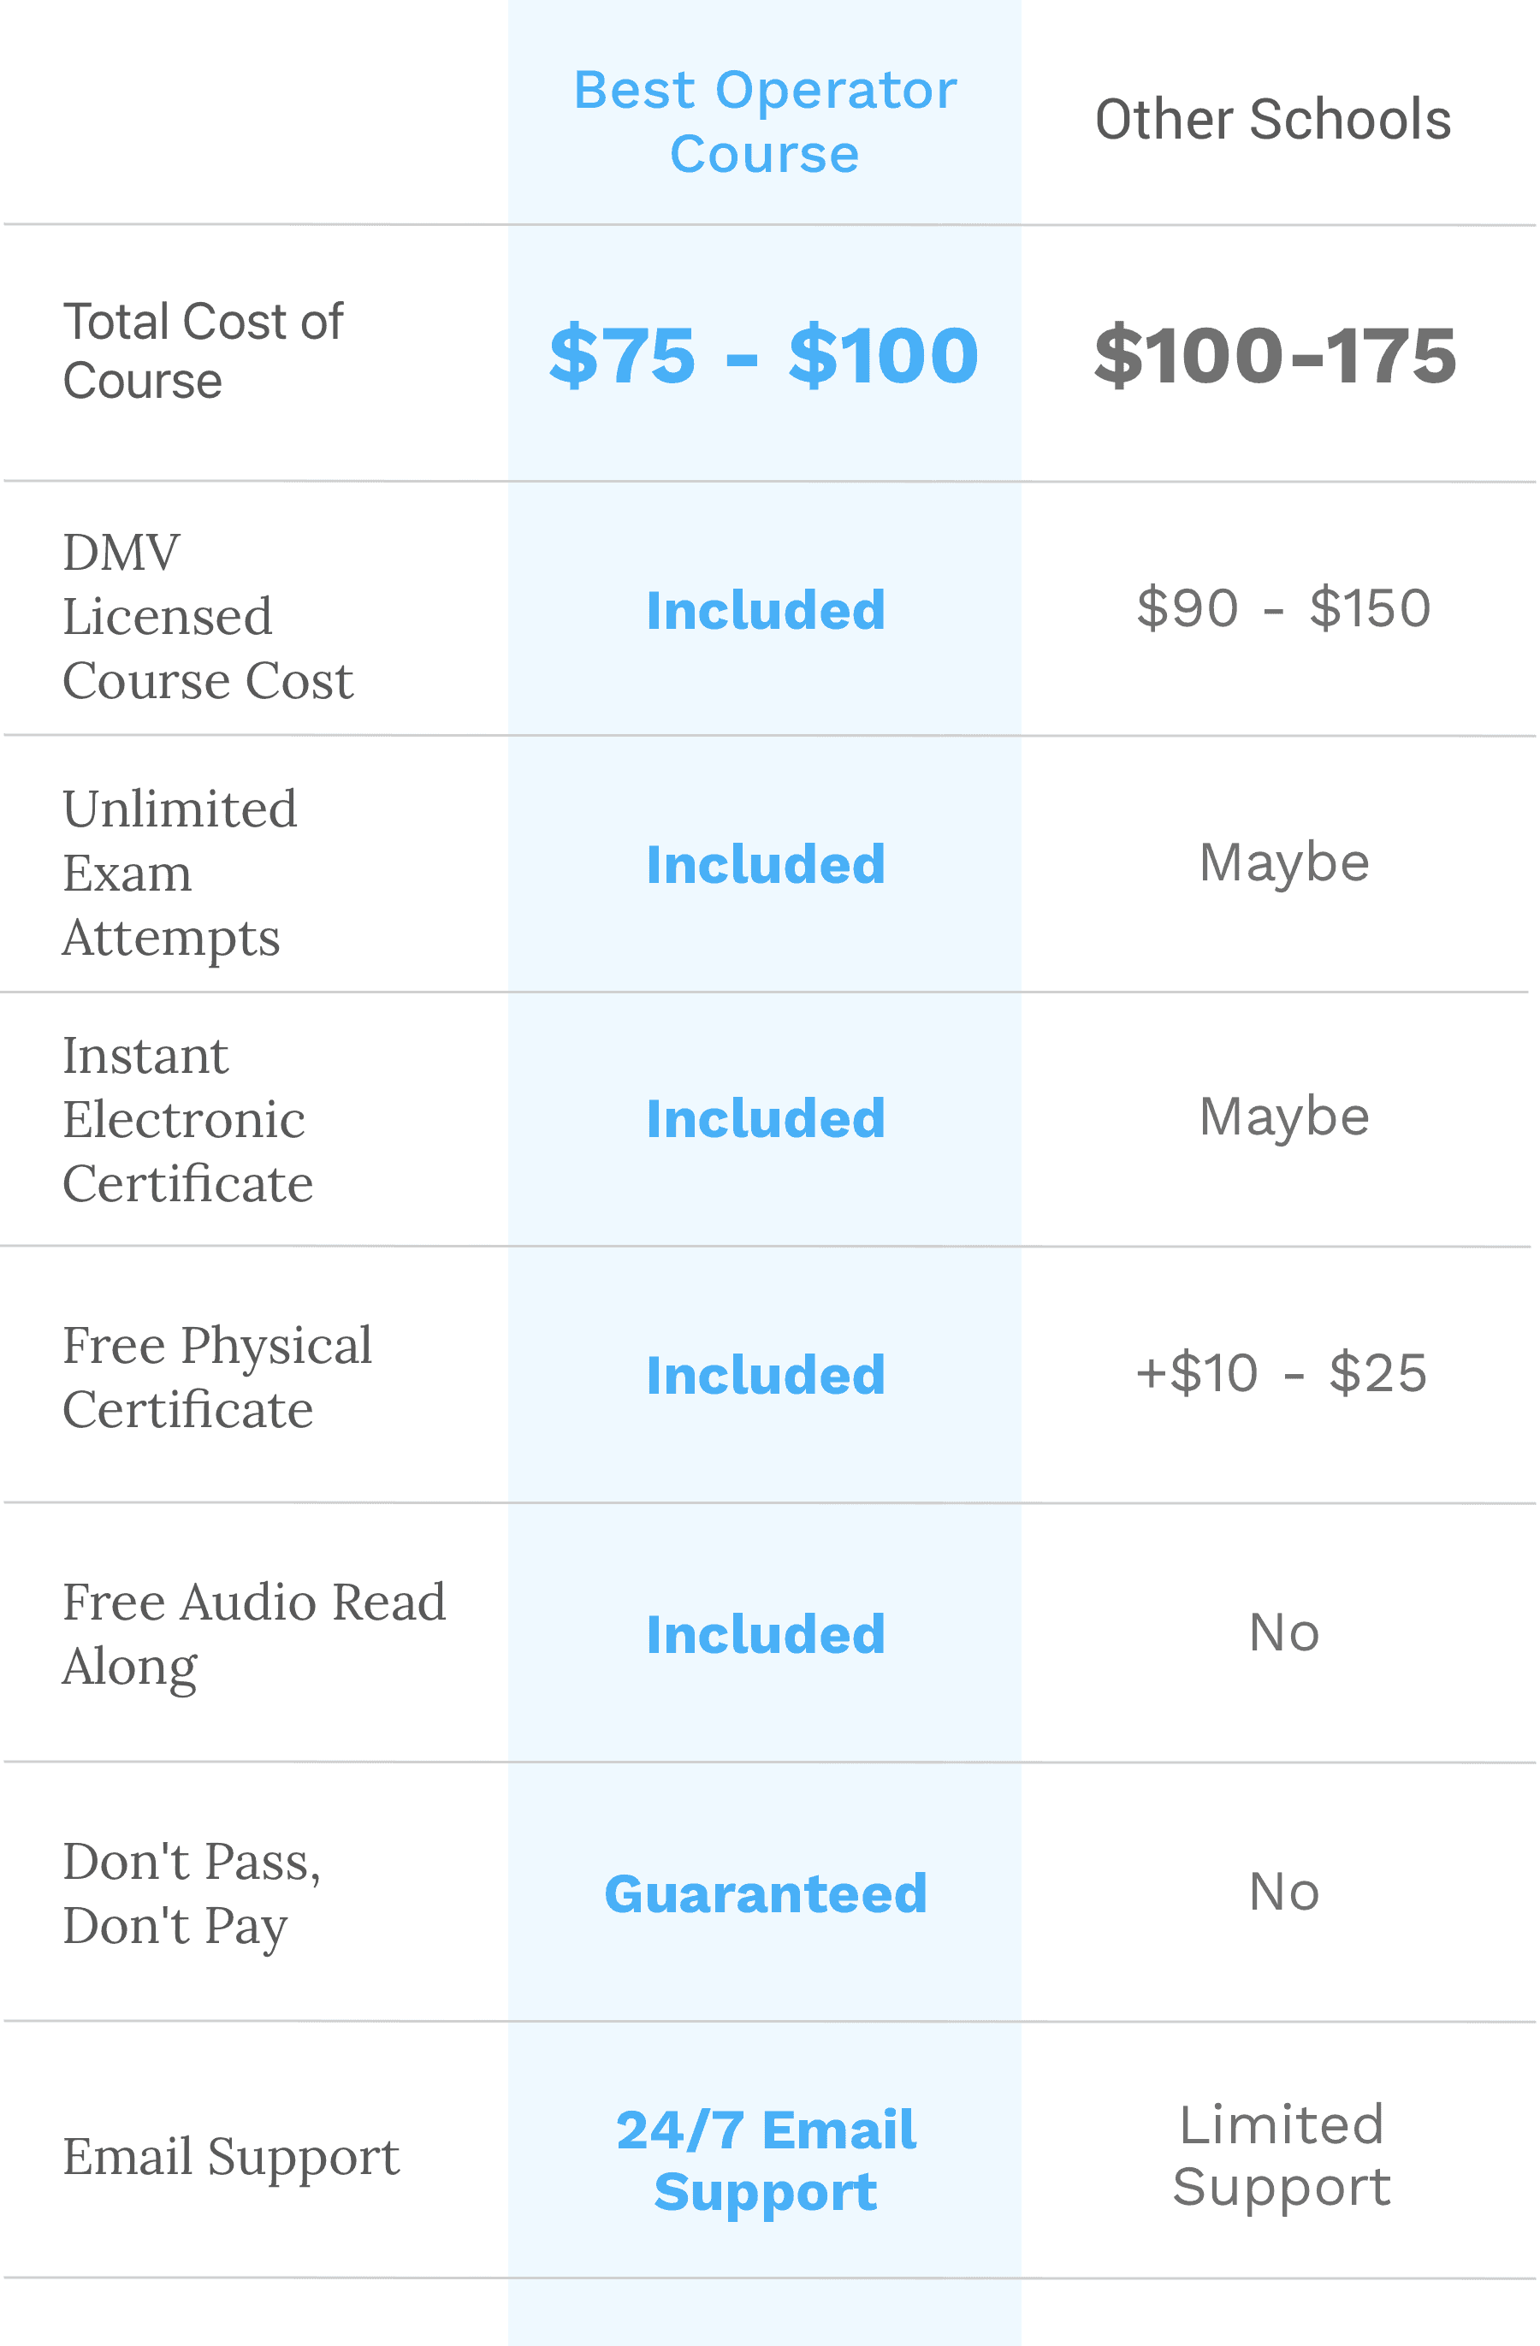Click the DMV Licensed Course Cost label

pyautogui.click(x=207, y=616)
